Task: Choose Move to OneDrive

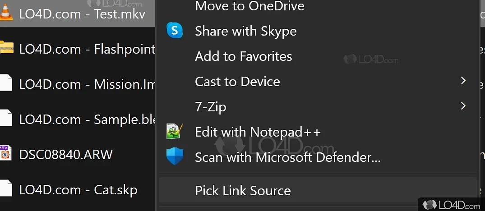Action: (x=249, y=6)
